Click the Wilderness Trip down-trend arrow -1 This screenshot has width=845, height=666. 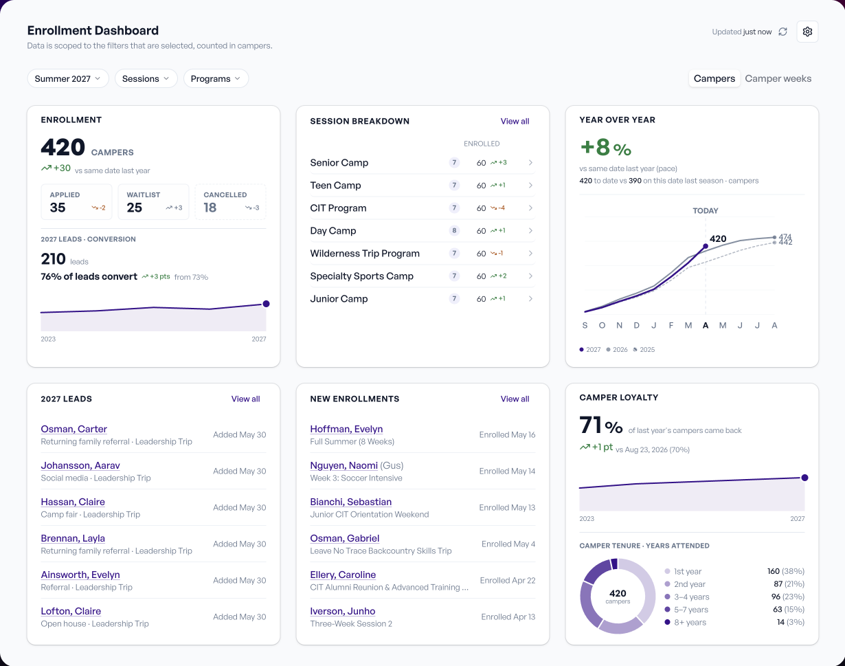point(493,254)
